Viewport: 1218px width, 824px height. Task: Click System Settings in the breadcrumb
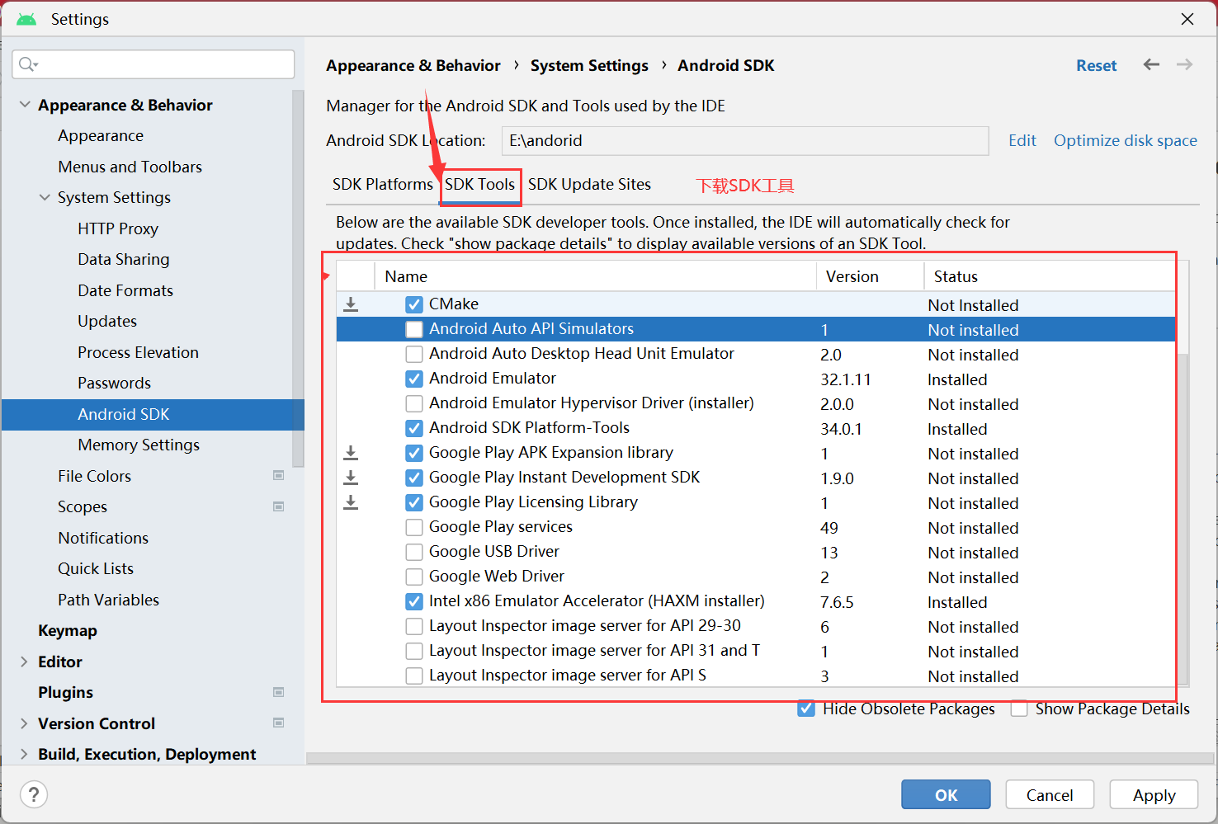pos(589,65)
